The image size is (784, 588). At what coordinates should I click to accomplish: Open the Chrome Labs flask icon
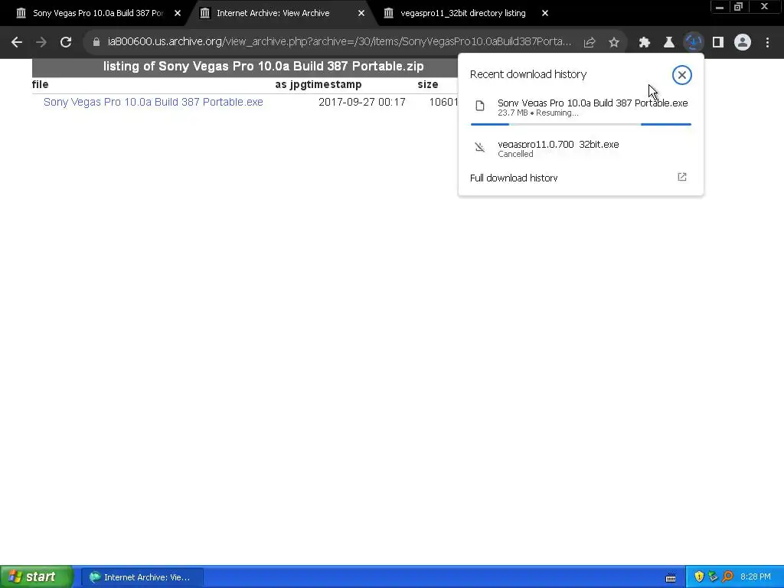(669, 43)
